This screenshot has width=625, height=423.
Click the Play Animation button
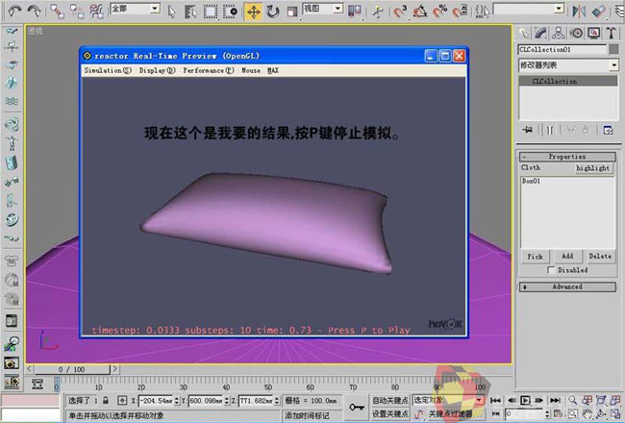pyautogui.click(x=525, y=400)
